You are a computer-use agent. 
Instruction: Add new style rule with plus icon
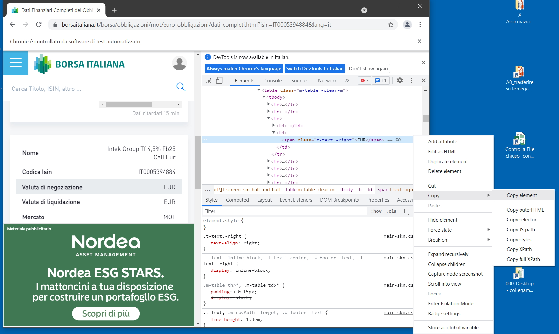[x=405, y=211]
